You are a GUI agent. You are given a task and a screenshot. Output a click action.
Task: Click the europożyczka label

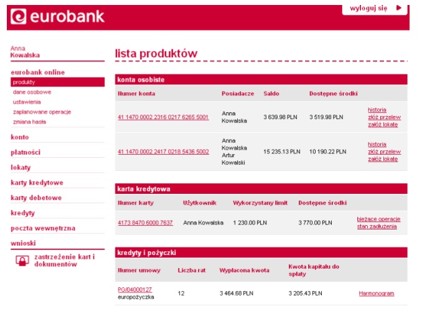click(x=136, y=297)
